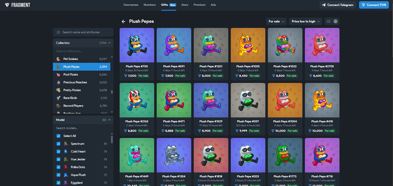Click the Search models field
Screen dimensions: 393x186
pyautogui.click(x=83, y=128)
